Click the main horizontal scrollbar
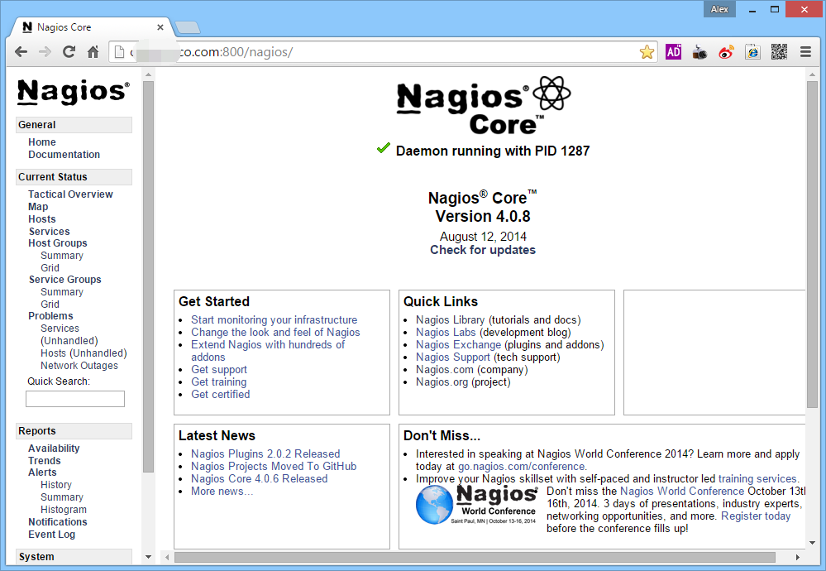826x571 pixels. (x=475, y=557)
